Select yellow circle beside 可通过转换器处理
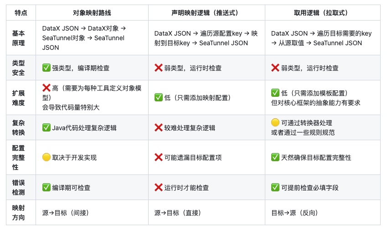This screenshot has height=227, width=387. (x=275, y=123)
